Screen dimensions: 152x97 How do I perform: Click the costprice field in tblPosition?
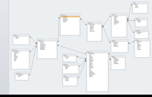[x=92, y=29]
